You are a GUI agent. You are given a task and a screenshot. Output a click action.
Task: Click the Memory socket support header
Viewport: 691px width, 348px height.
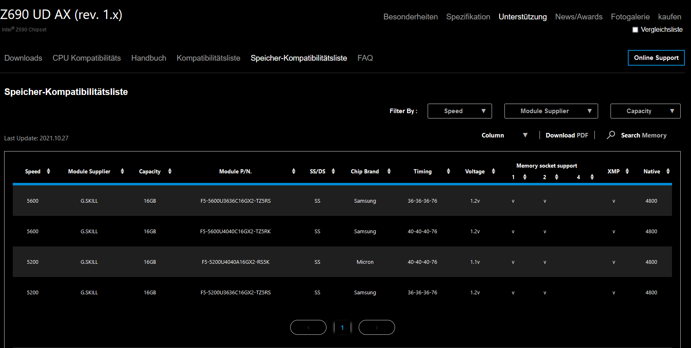click(x=547, y=166)
